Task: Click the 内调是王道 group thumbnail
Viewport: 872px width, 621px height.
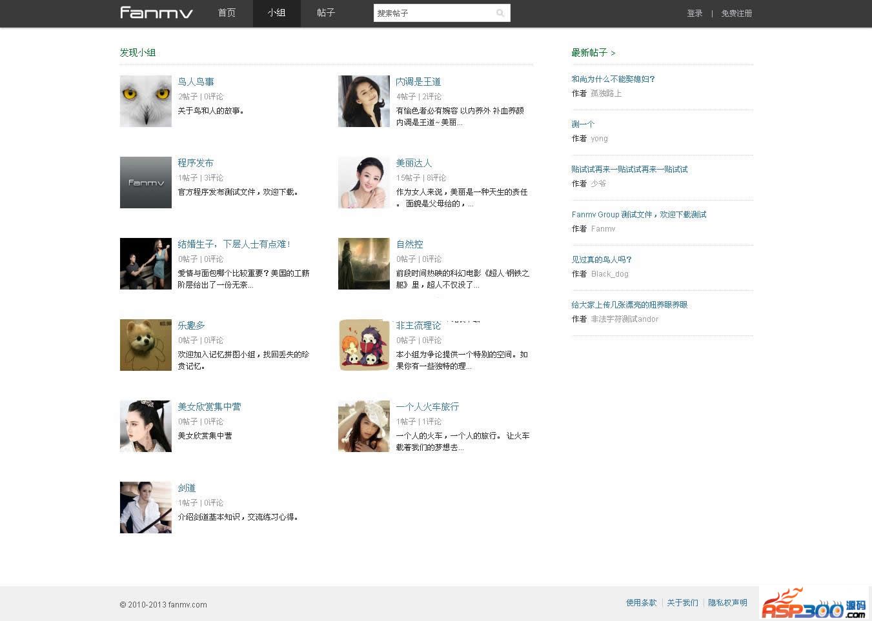Action: 364,101
